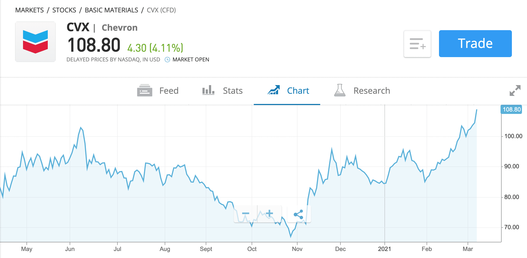Open the Feed tab
527x258 pixels.
coord(158,91)
